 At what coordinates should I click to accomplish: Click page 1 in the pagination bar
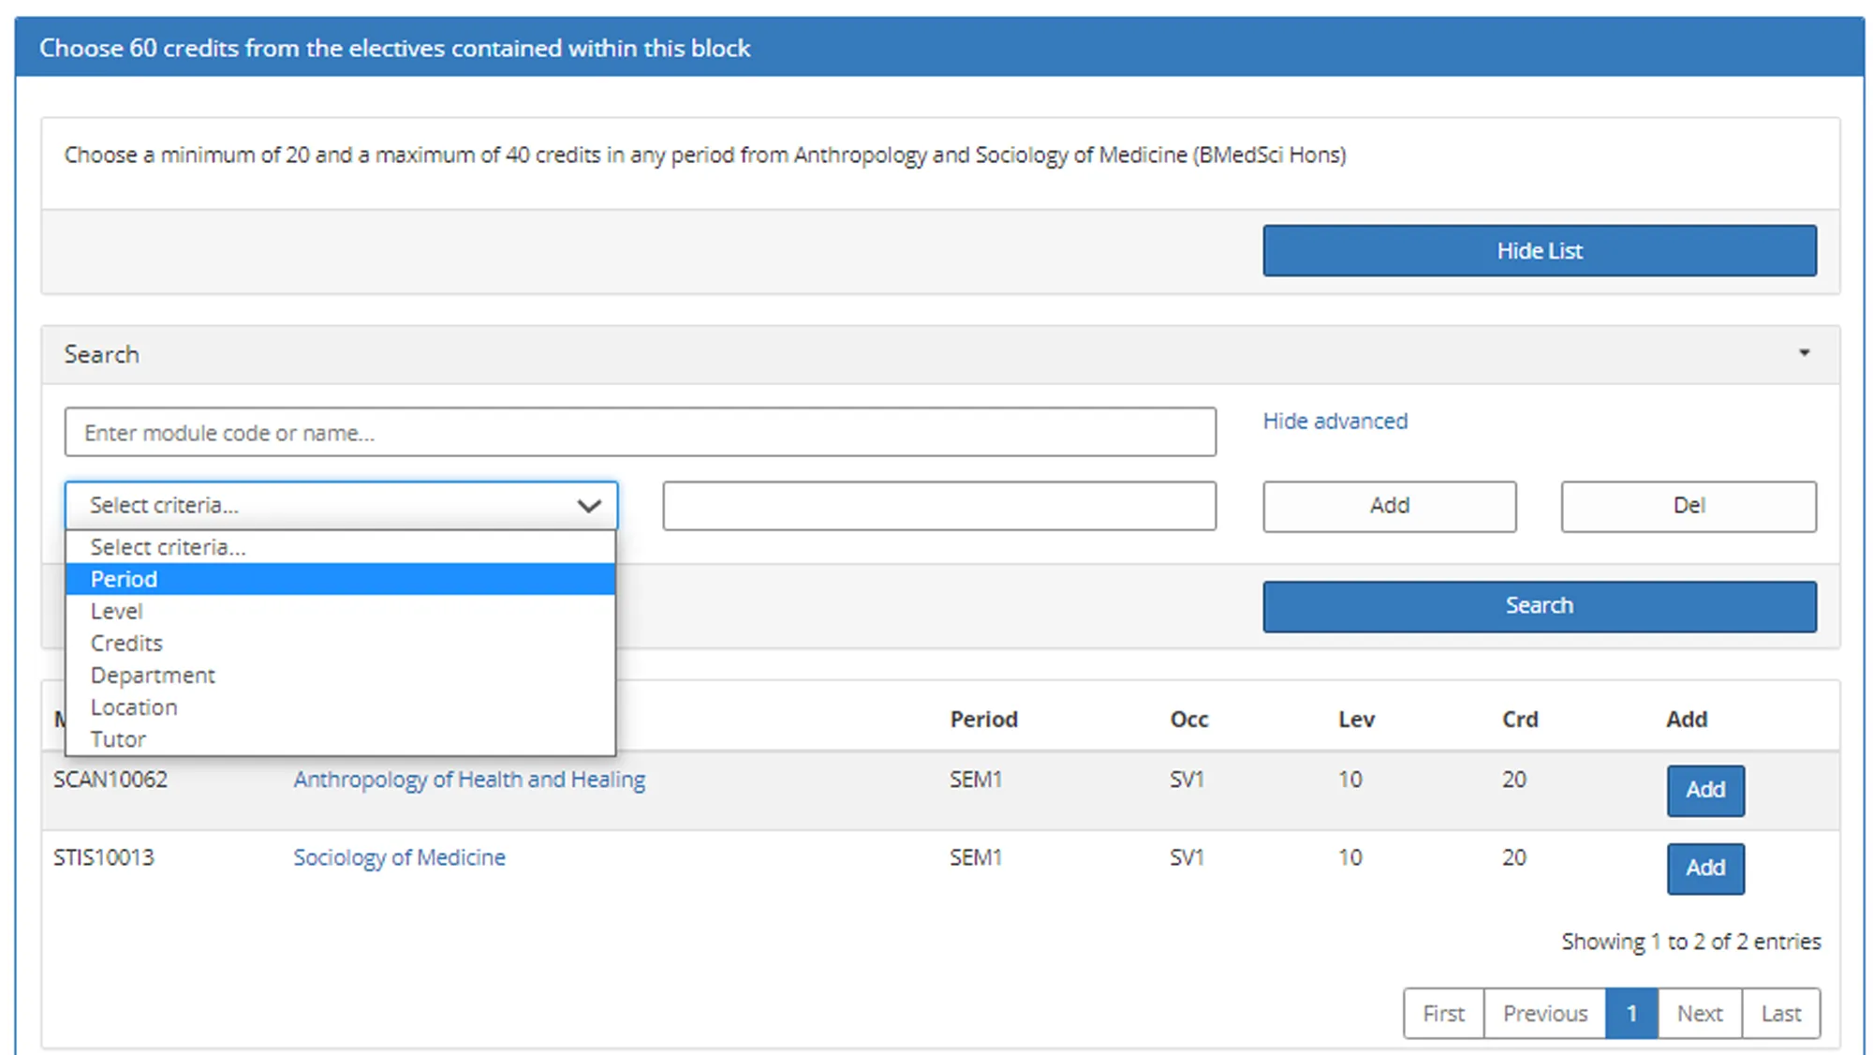tap(1632, 1013)
